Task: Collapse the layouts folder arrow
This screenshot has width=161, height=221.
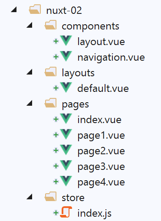Action: [30, 72]
